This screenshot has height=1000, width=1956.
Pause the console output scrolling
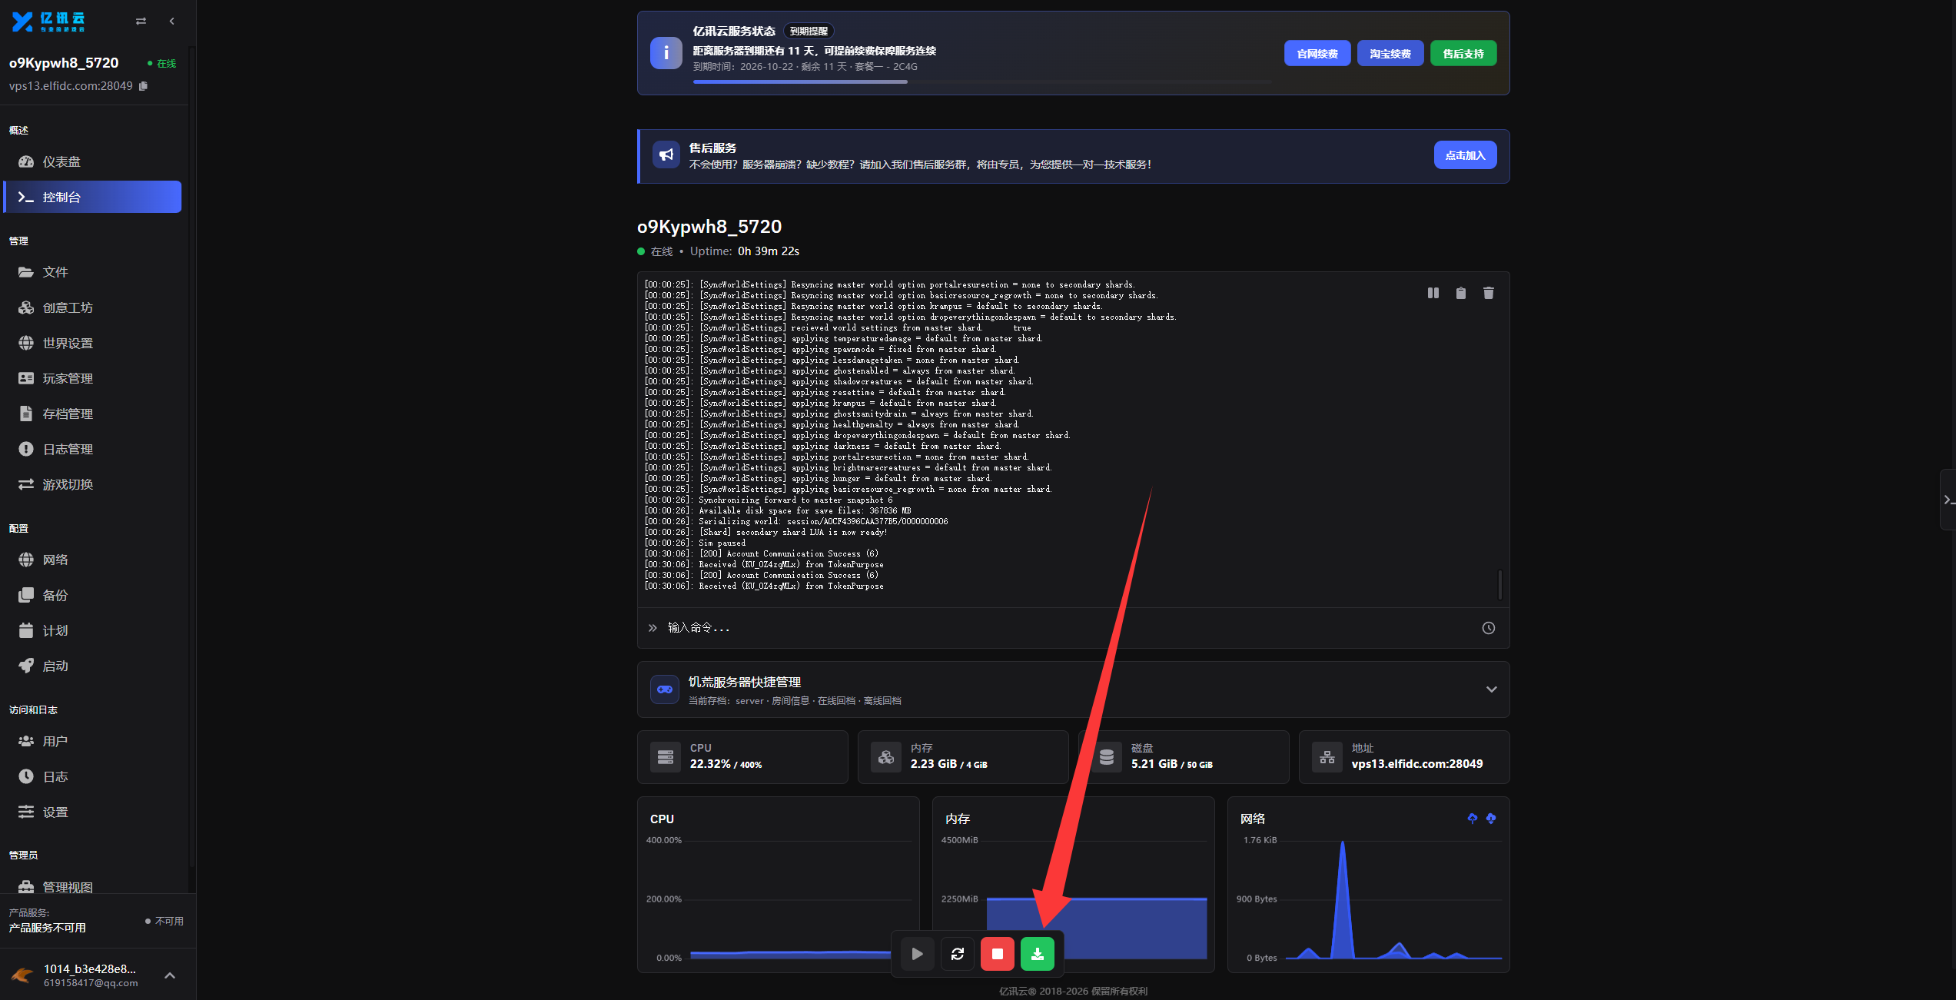click(x=1433, y=293)
